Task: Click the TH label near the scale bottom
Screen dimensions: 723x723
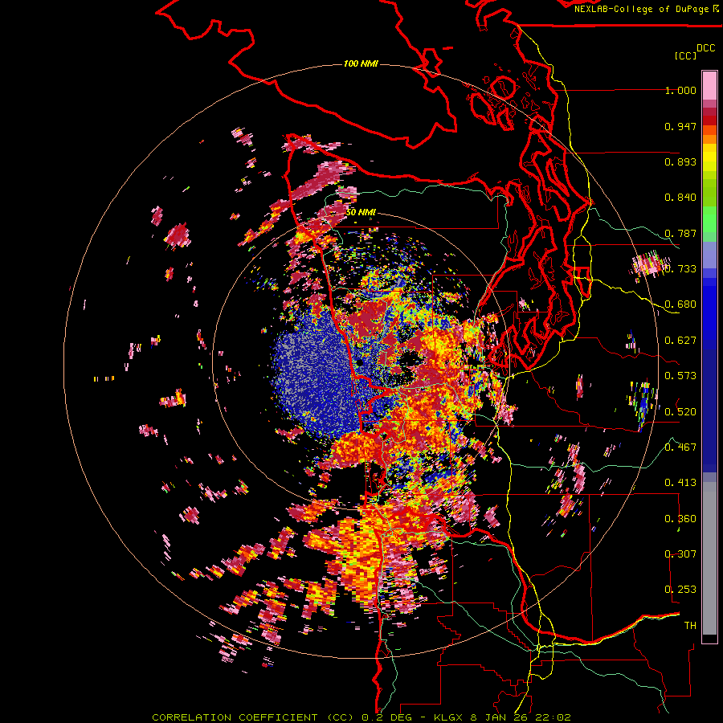Action: (x=690, y=626)
